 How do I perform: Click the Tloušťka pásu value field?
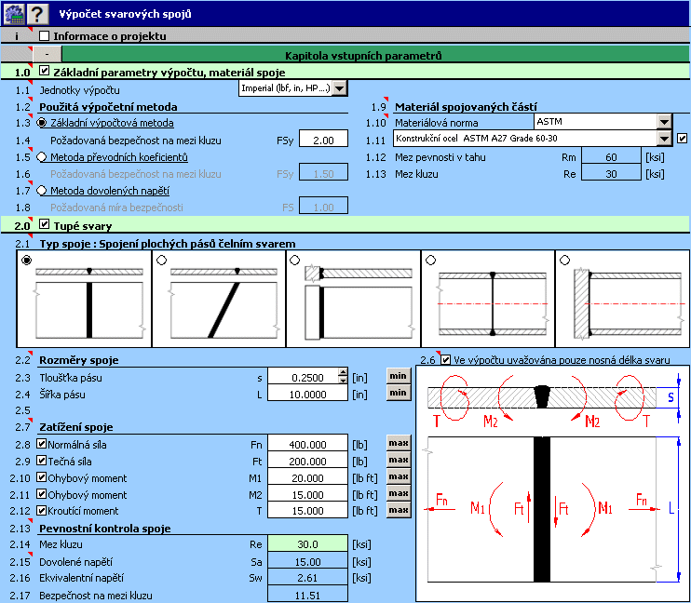click(301, 376)
